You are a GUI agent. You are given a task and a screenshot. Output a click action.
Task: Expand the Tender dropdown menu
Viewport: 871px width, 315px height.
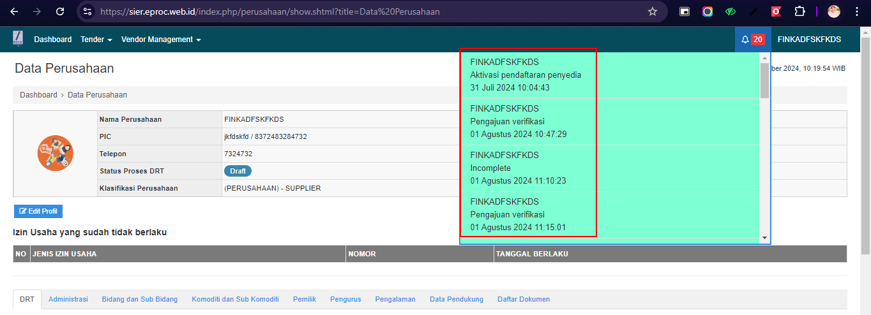click(96, 40)
